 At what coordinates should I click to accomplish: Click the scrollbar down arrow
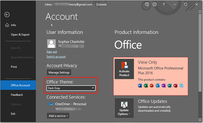(x=200, y=120)
